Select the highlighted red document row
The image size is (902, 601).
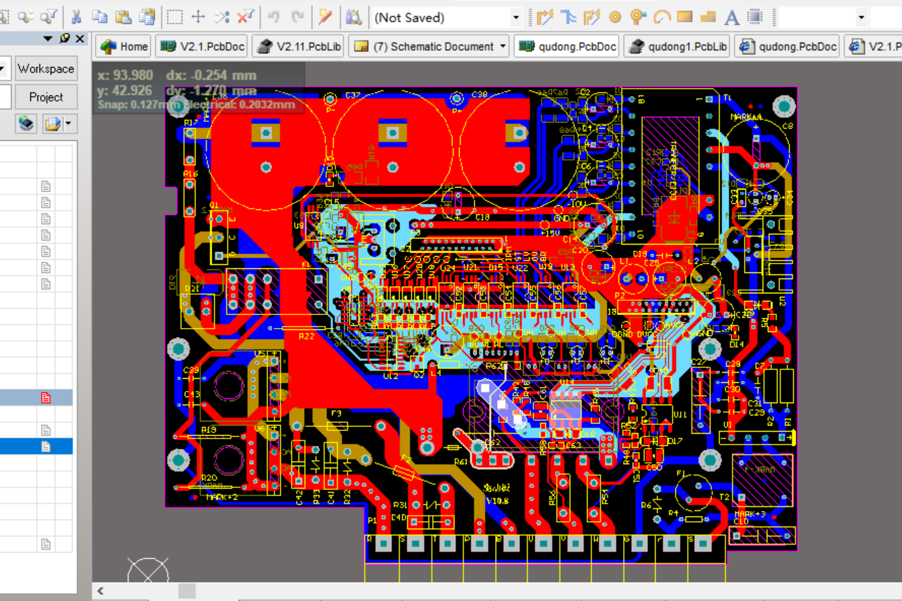[37, 398]
